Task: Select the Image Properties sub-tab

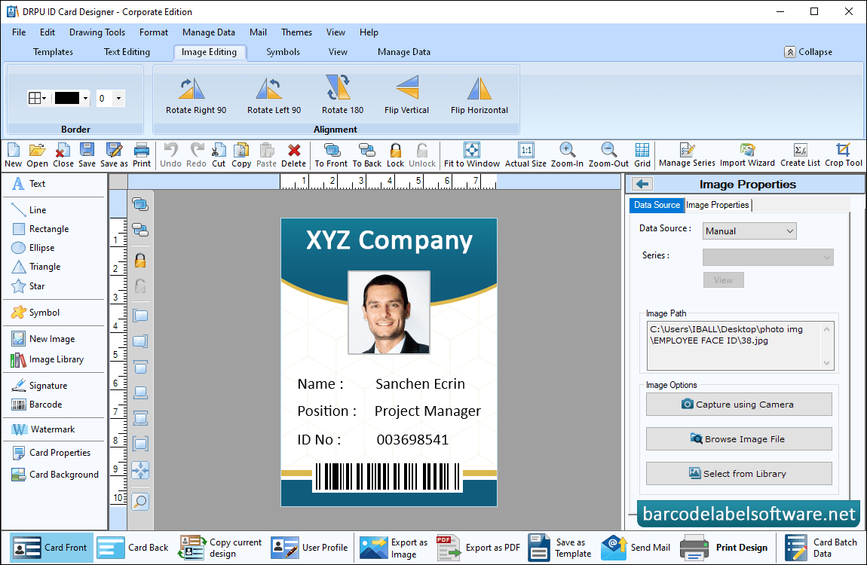Action: (x=718, y=205)
